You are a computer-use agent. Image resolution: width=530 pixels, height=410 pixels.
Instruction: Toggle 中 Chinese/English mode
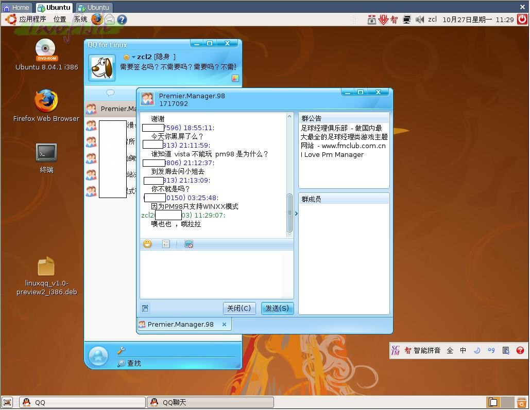[463, 350]
